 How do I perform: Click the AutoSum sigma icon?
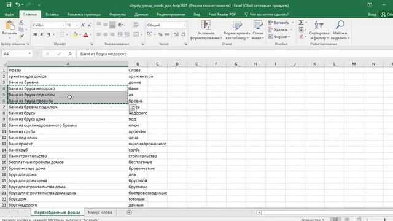click(301, 22)
